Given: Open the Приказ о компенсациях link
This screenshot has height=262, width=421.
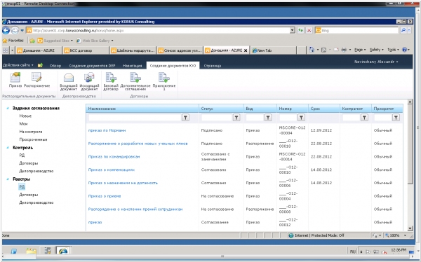Looking at the screenshot, I should 112,170.
